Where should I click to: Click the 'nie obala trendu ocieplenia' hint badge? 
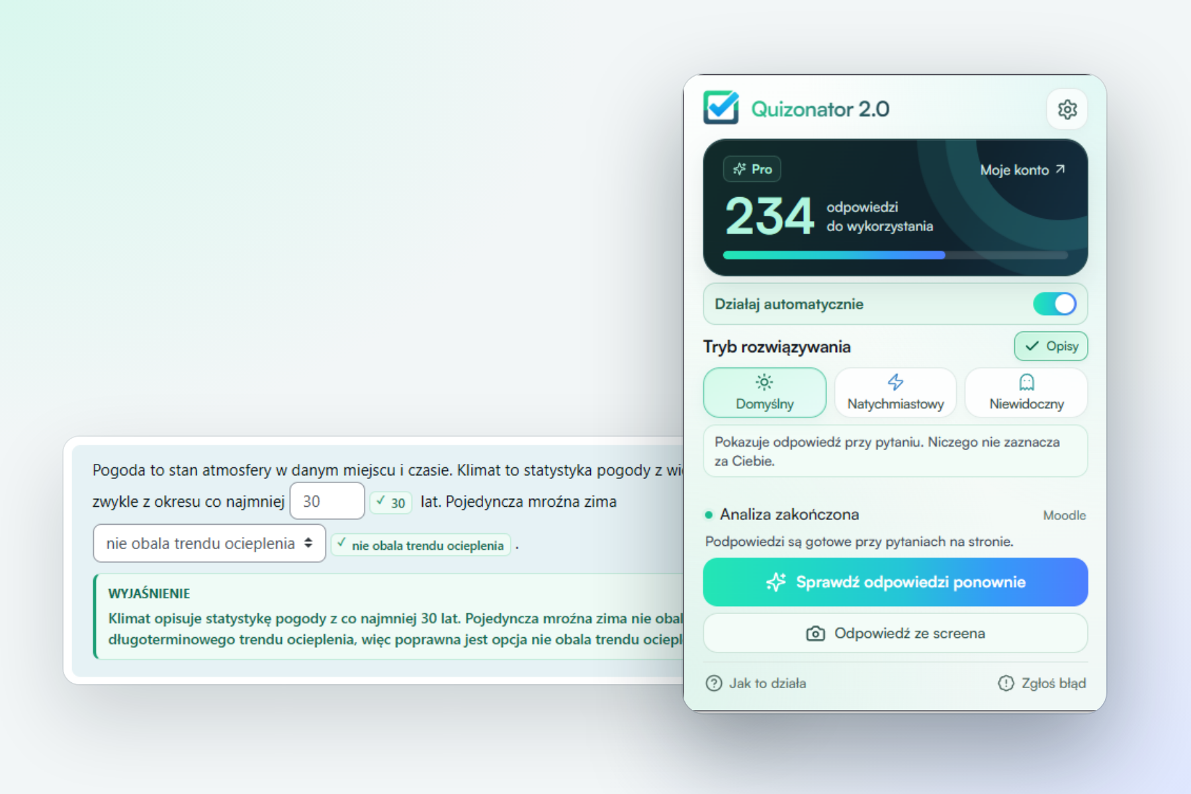[x=421, y=545]
